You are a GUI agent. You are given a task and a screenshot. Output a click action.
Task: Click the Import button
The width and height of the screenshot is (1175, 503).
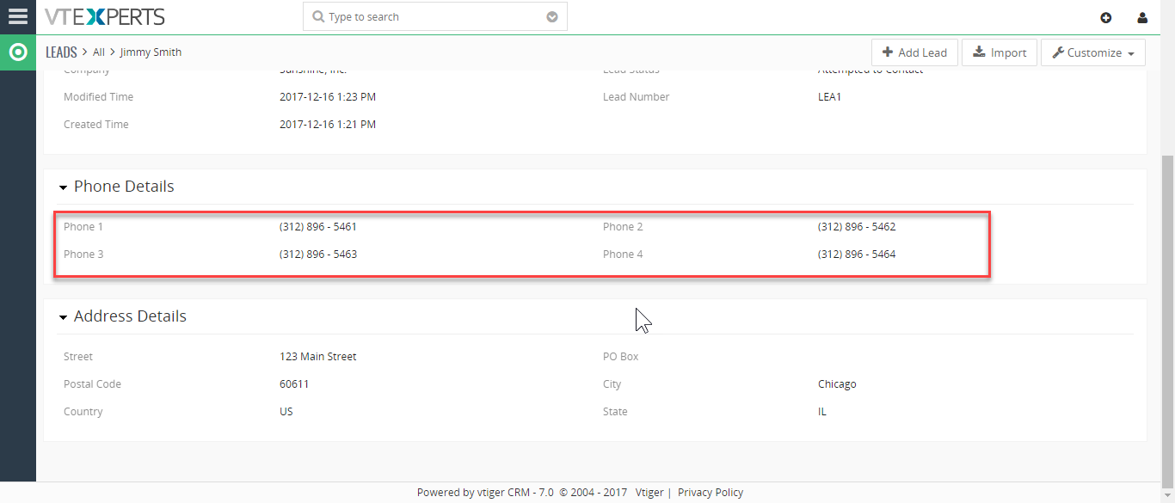coord(1000,52)
